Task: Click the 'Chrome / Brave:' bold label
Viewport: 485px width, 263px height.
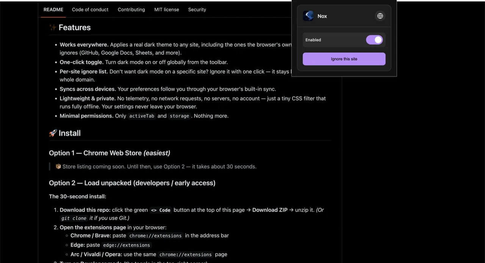Action: pos(91,235)
